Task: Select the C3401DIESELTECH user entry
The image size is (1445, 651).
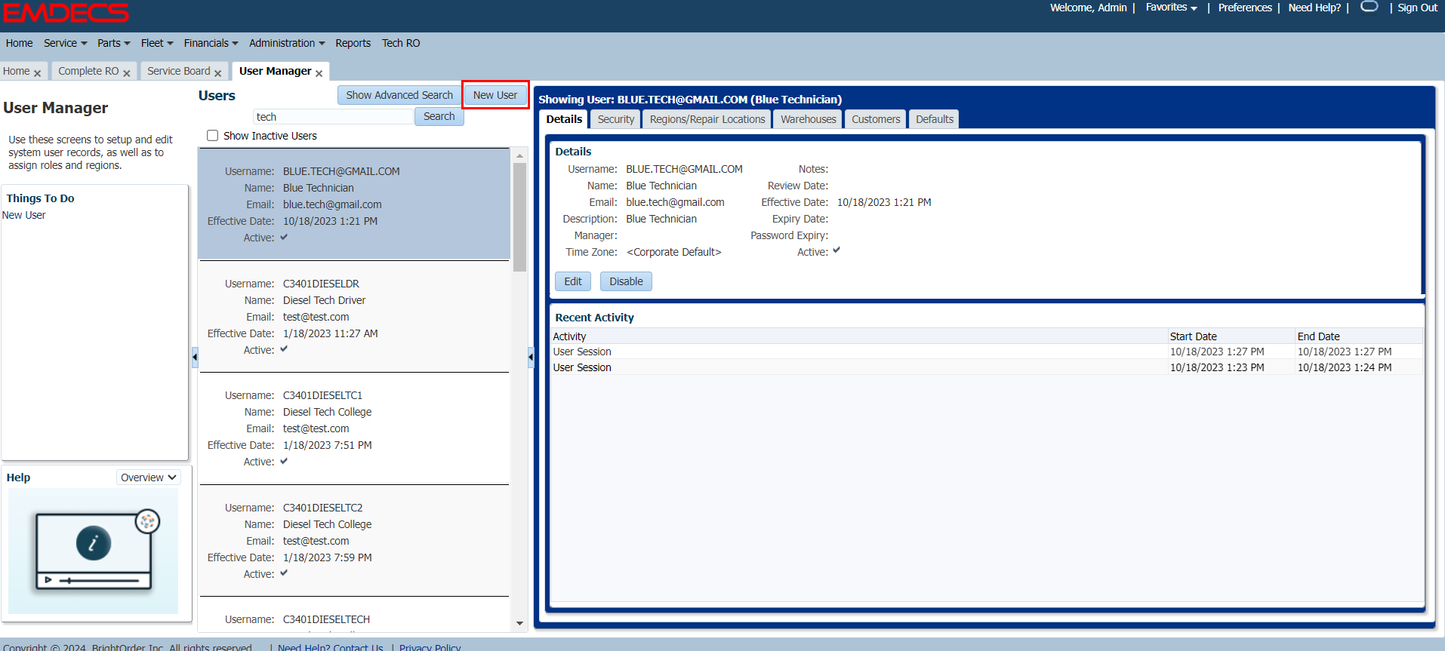Action: pyautogui.click(x=354, y=616)
